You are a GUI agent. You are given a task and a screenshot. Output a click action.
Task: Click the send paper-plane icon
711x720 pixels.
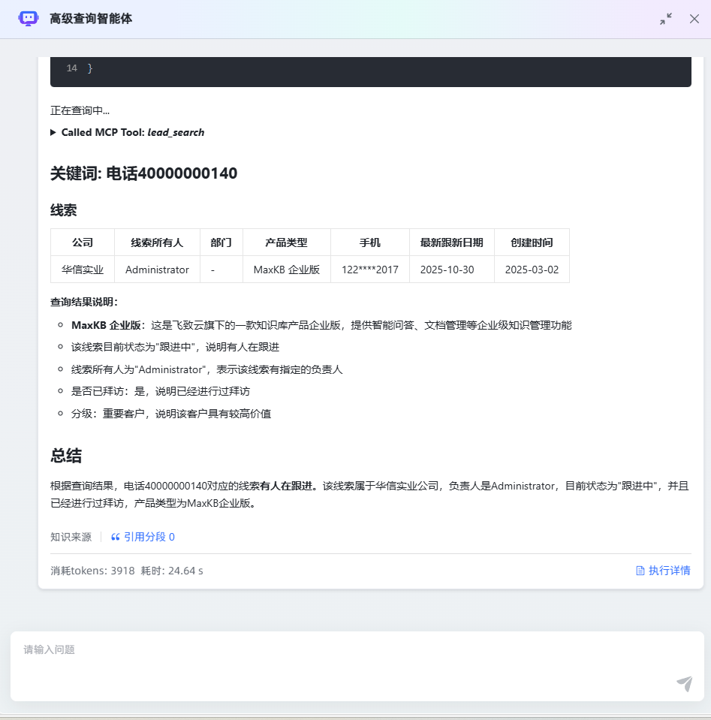(685, 683)
